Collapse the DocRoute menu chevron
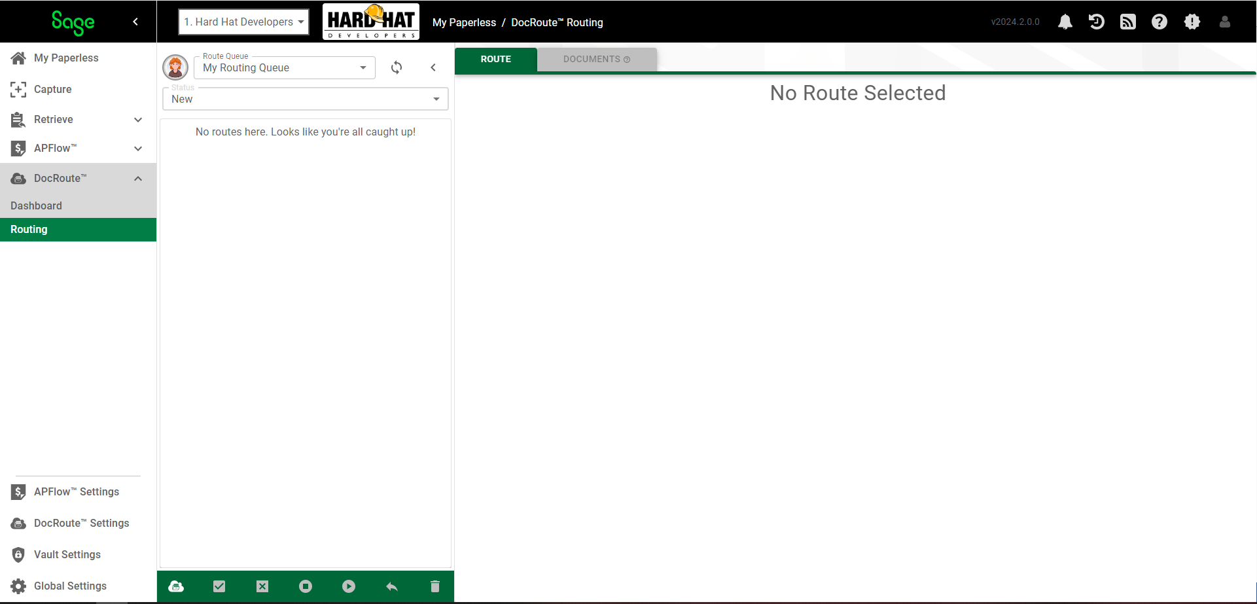The image size is (1257, 604). coord(138,179)
